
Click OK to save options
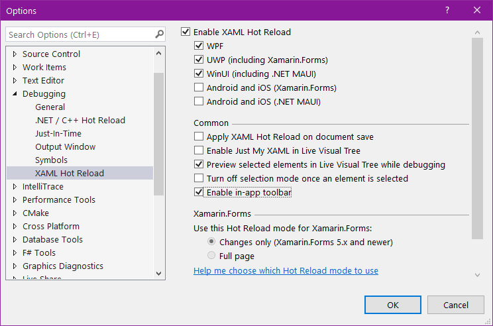pyautogui.click(x=393, y=305)
